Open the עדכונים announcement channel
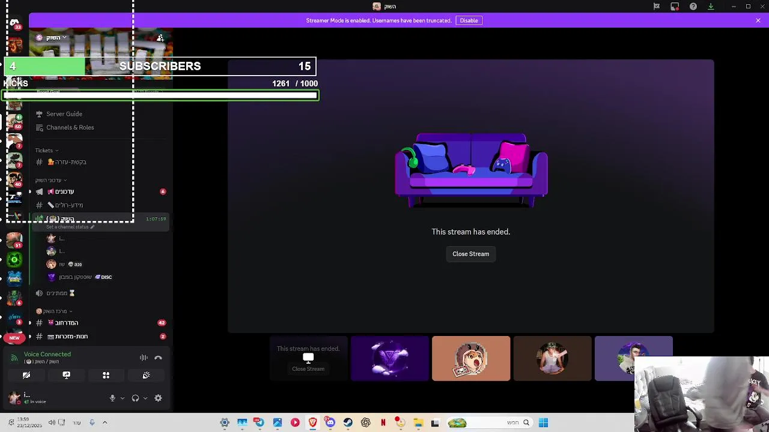 pos(64,191)
